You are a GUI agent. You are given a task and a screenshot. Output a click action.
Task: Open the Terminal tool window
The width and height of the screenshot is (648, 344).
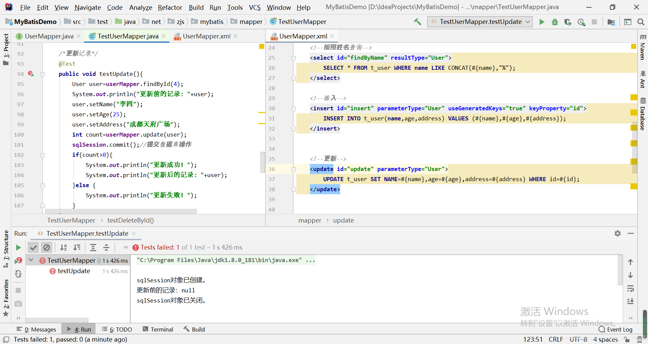click(158, 329)
